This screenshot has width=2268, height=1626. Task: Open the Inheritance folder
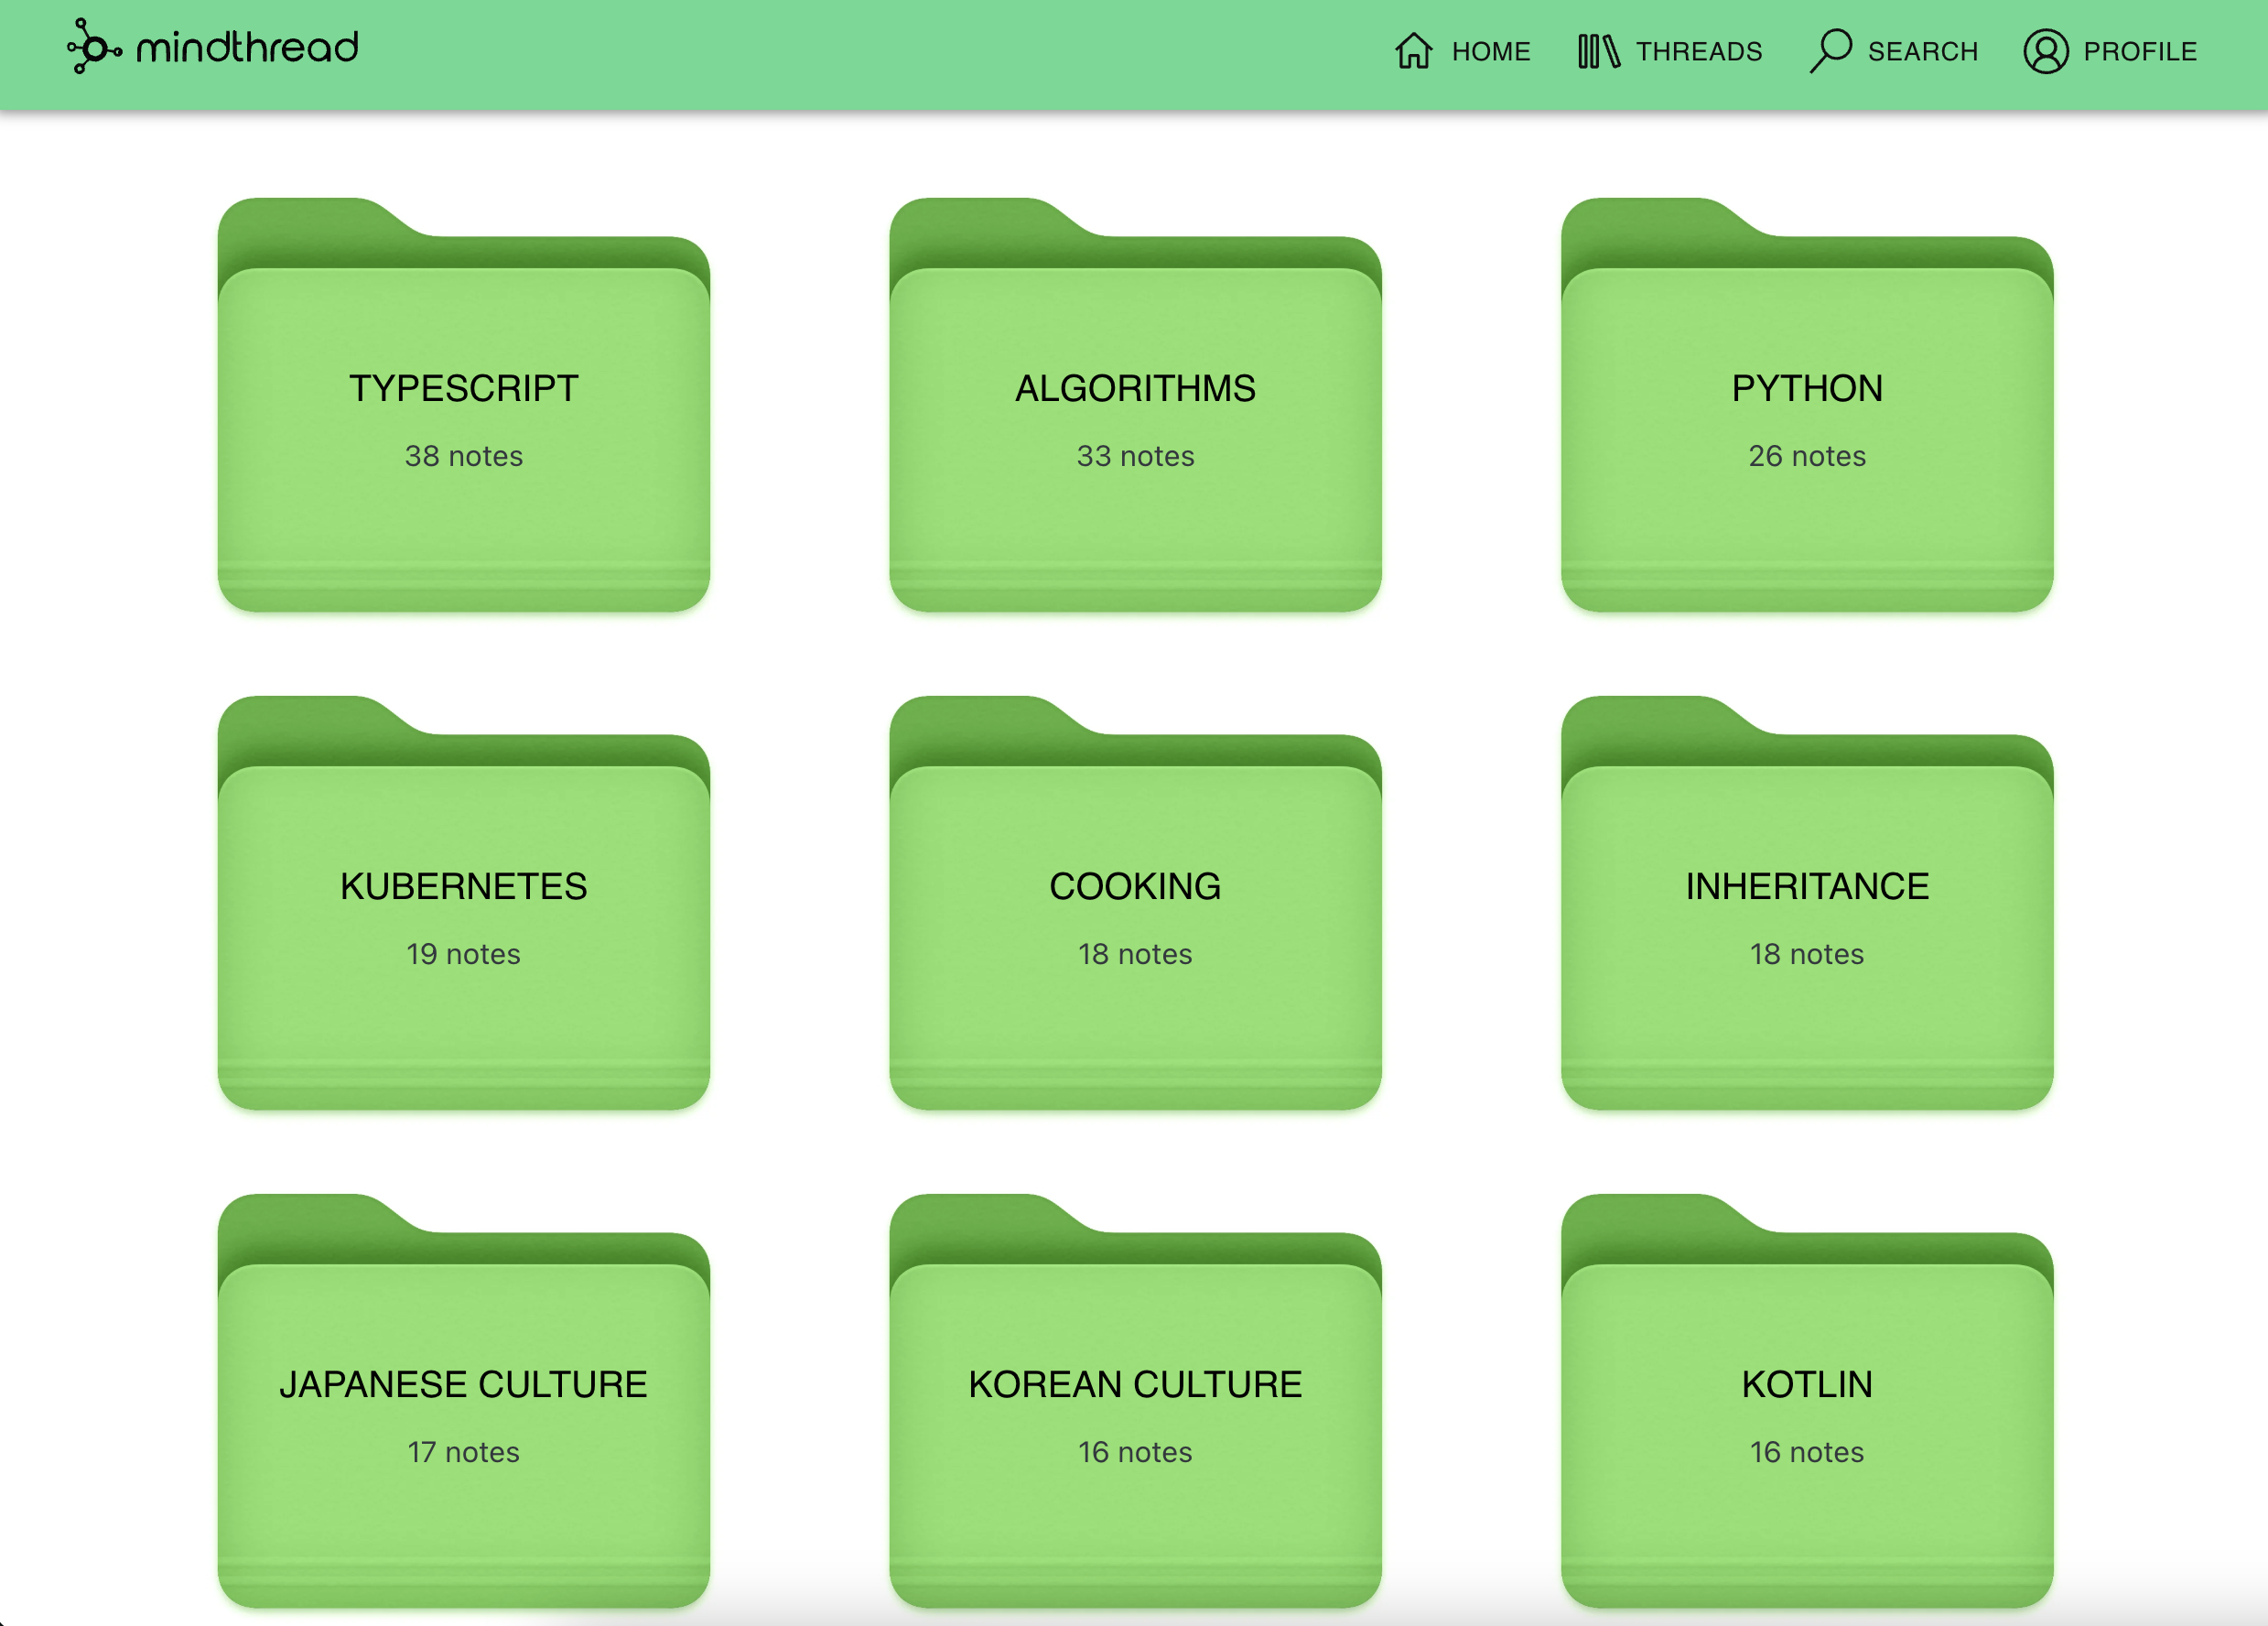[x=1806, y=918]
